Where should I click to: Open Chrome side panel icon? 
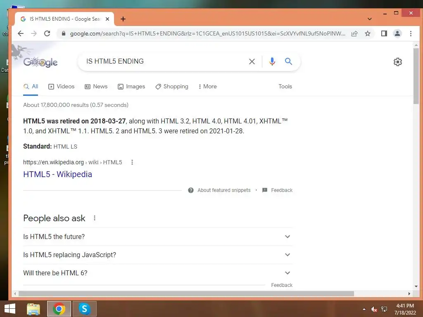pos(384,33)
